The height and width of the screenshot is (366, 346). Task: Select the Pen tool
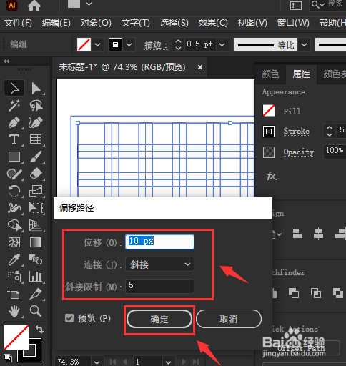(14, 122)
